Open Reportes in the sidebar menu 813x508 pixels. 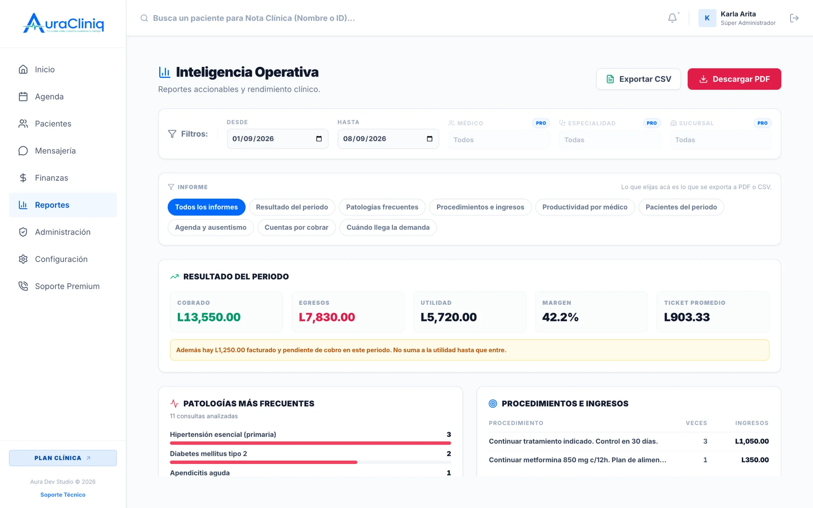pyautogui.click(x=63, y=205)
